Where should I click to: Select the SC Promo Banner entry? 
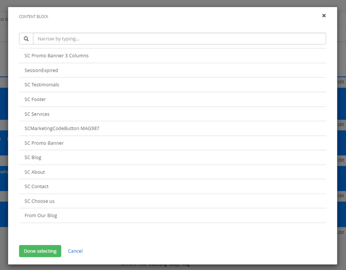point(44,143)
